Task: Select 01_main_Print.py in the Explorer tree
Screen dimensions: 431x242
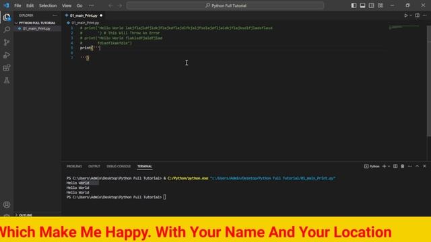Action: click(36, 28)
